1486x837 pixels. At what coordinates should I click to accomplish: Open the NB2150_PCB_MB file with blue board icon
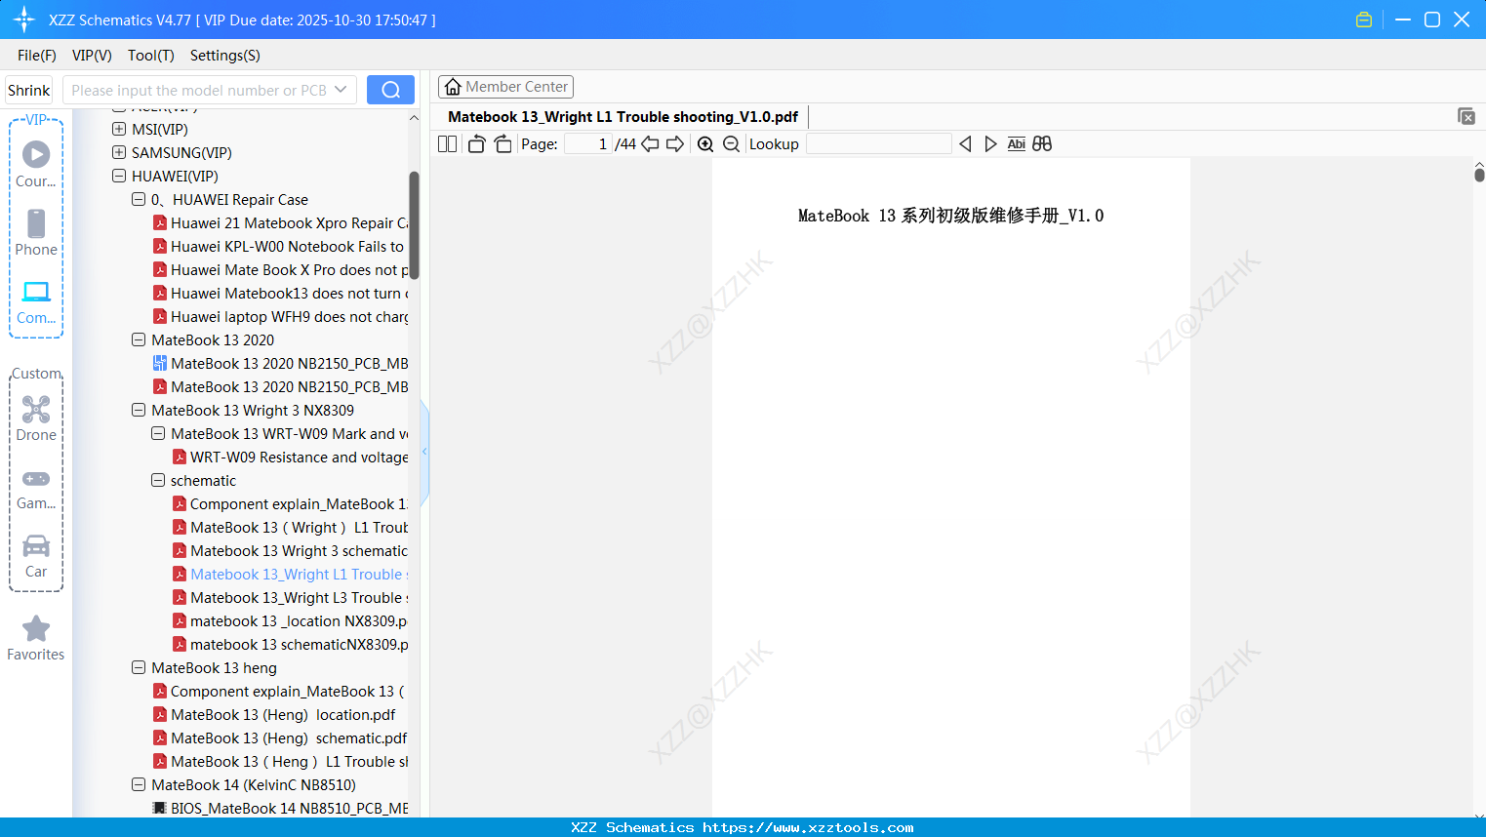pos(281,363)
